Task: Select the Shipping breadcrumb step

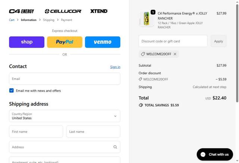Action: 49,20
